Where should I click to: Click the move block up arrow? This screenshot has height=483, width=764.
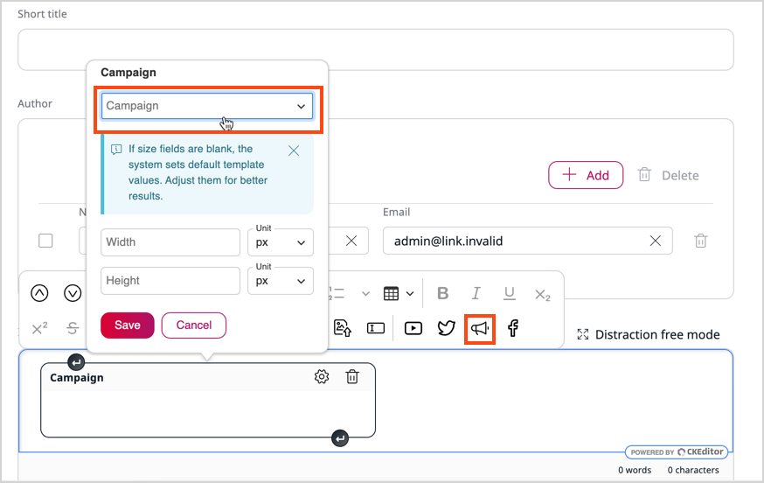pos(39,294)
